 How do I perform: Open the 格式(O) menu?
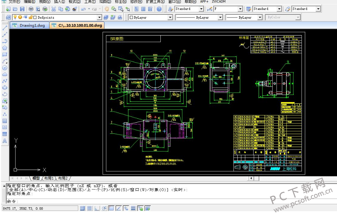click(x=74, y=1)
